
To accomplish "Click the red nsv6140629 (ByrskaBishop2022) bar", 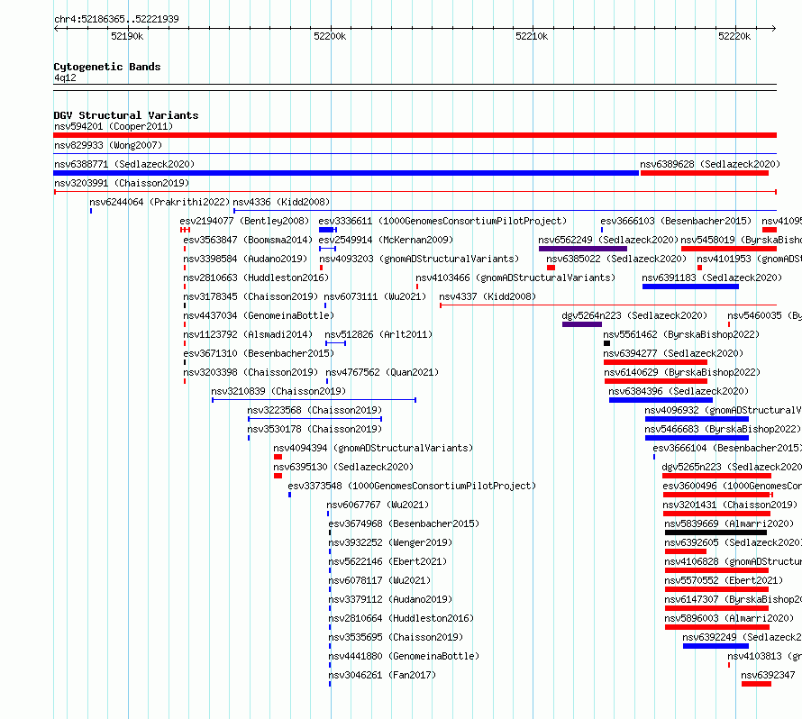I will tap(656, 381).
